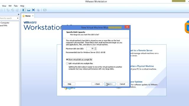Toggle the thumbnail bar toolbar icon
The width and height of the screenshot is (189, 106).
click(x=29, y=10)
